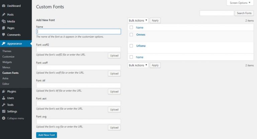
Task: Click the Plugins plug icon
Action: pos(4,91)
